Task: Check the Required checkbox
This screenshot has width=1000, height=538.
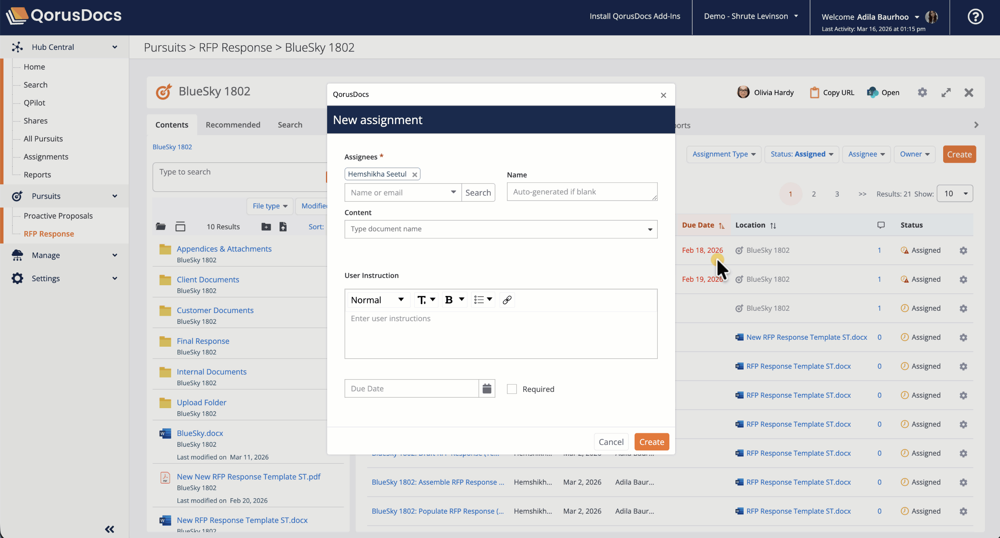Action: [x=512, y=389]
